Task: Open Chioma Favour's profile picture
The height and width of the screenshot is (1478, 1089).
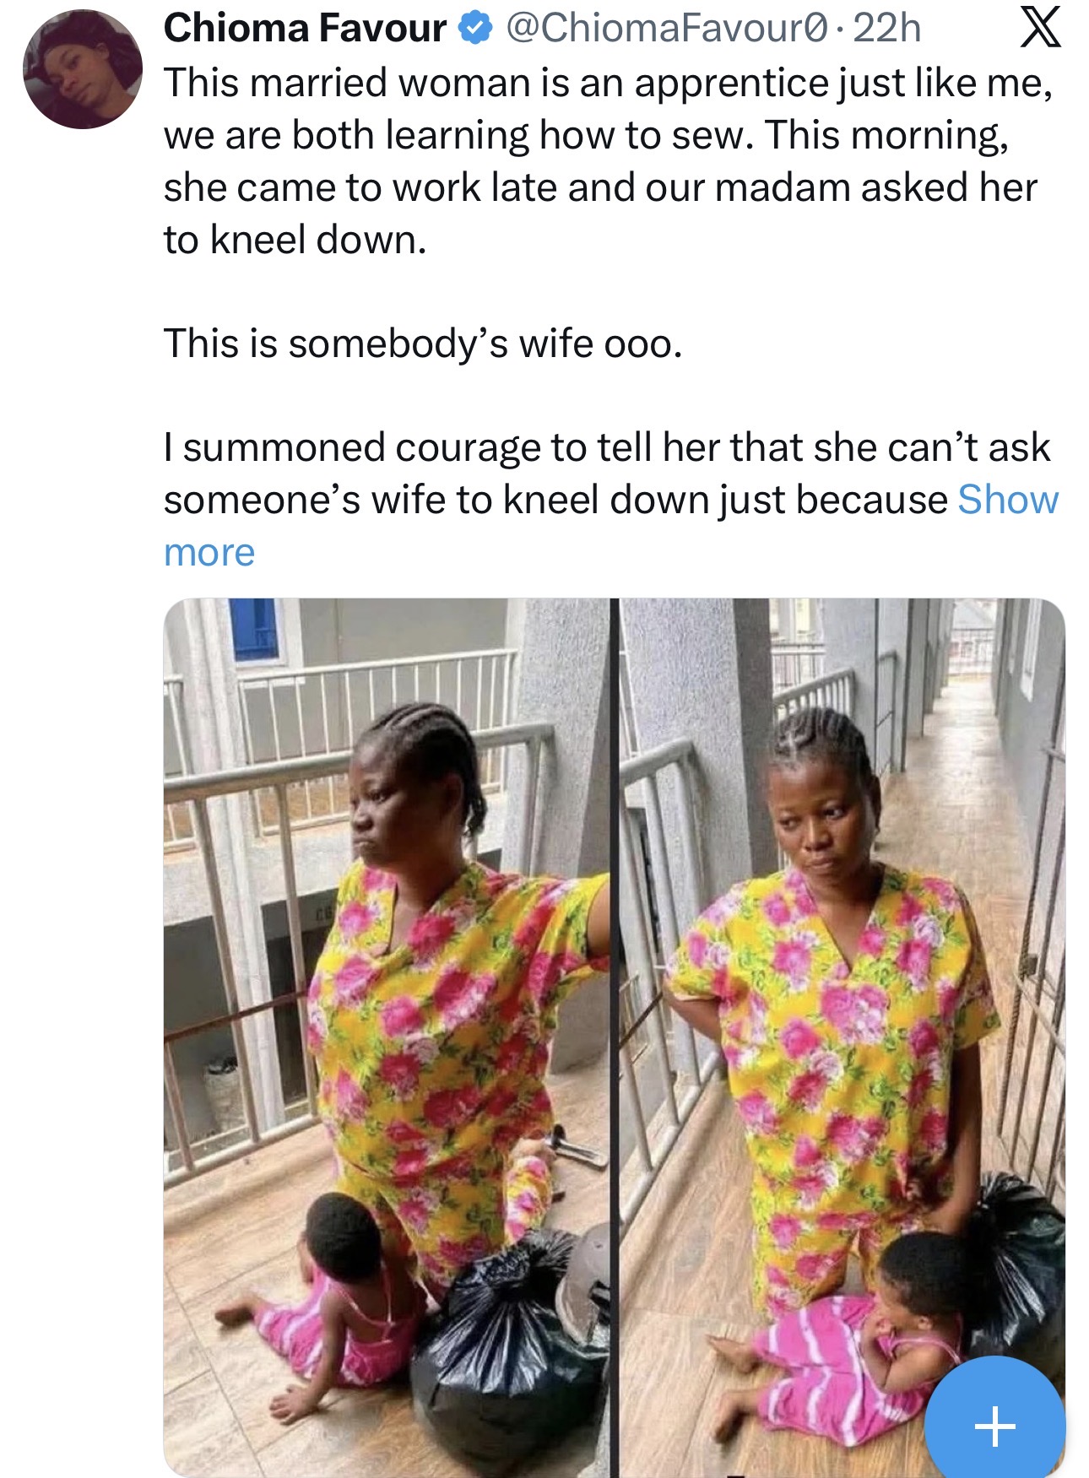Action: 82,69
